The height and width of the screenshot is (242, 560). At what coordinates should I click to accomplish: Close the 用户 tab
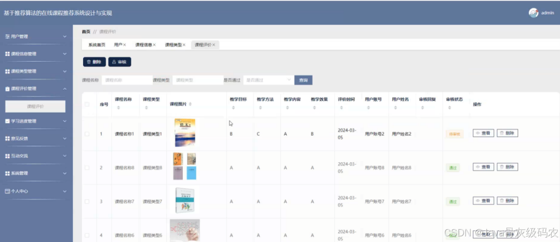tap(125, 45)
